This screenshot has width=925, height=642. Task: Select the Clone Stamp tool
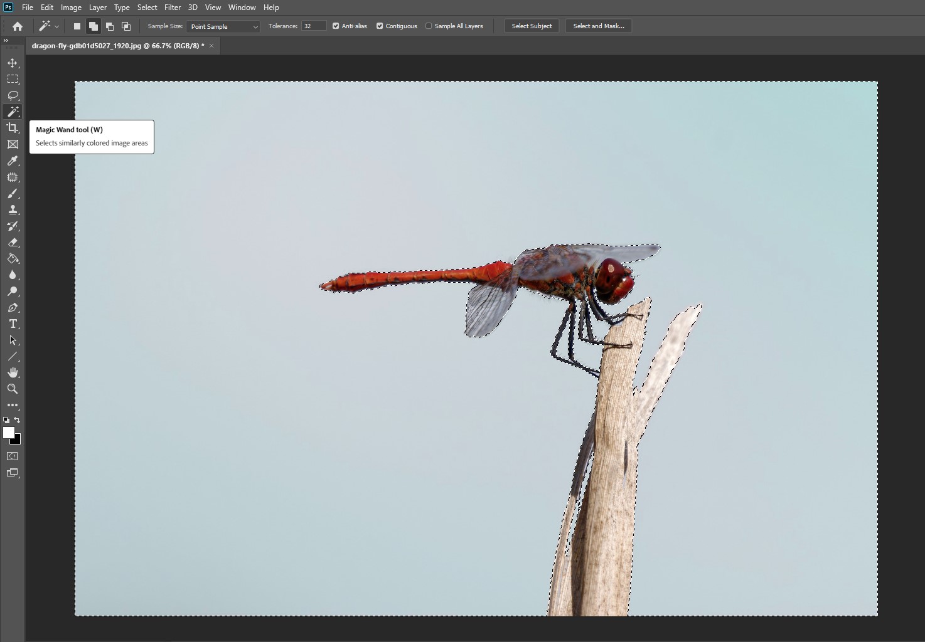click(13, 210)
